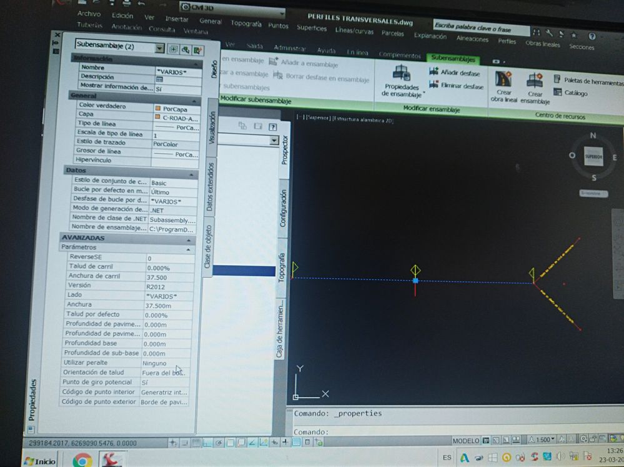Collapse the General section of Properties
This screenshot has width=624, height=467.
click(x=194, y=101)
